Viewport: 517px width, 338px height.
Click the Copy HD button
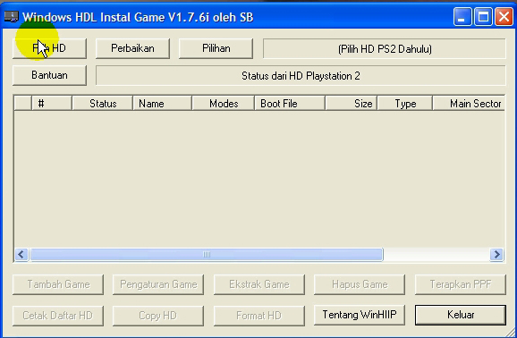point(158,316)
